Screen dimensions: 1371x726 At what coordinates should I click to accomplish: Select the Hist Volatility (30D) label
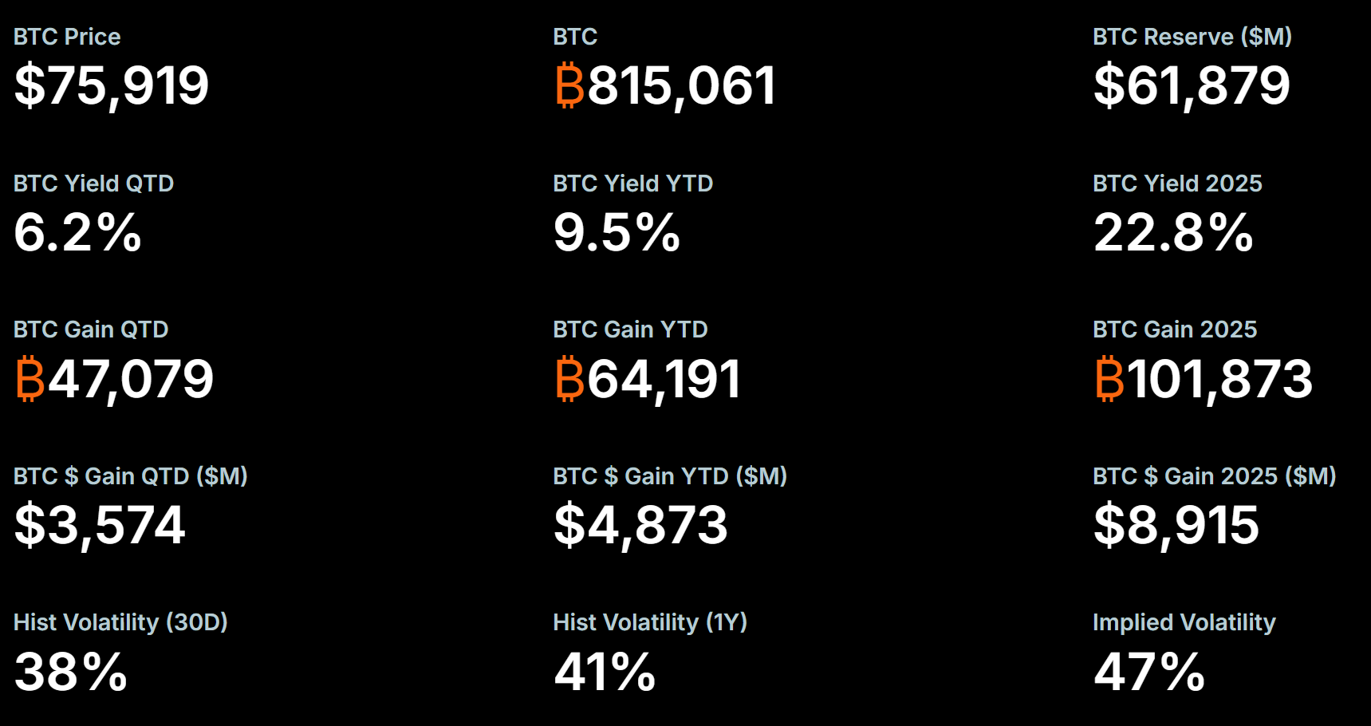tap(120, 622)
